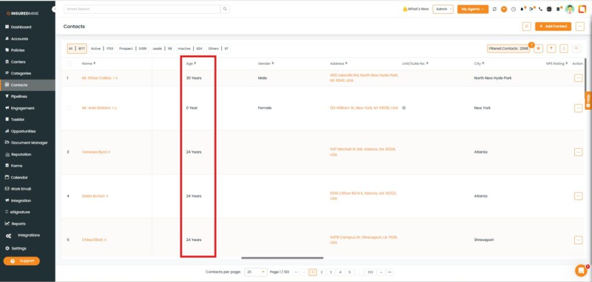Check the box for Mr. Ariel Walters row
Screen dimensions: 592x282
pos(69,108)
